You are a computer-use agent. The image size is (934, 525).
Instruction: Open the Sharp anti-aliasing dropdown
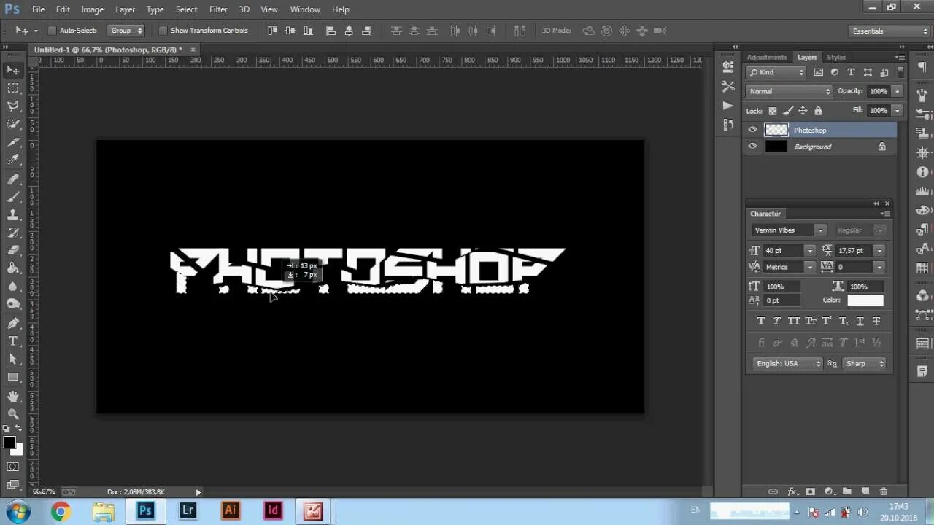tap(865, 364)
